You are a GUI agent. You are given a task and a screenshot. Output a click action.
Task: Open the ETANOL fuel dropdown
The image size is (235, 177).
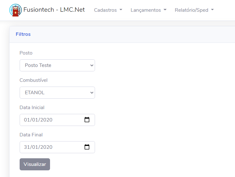click(57, 93)
